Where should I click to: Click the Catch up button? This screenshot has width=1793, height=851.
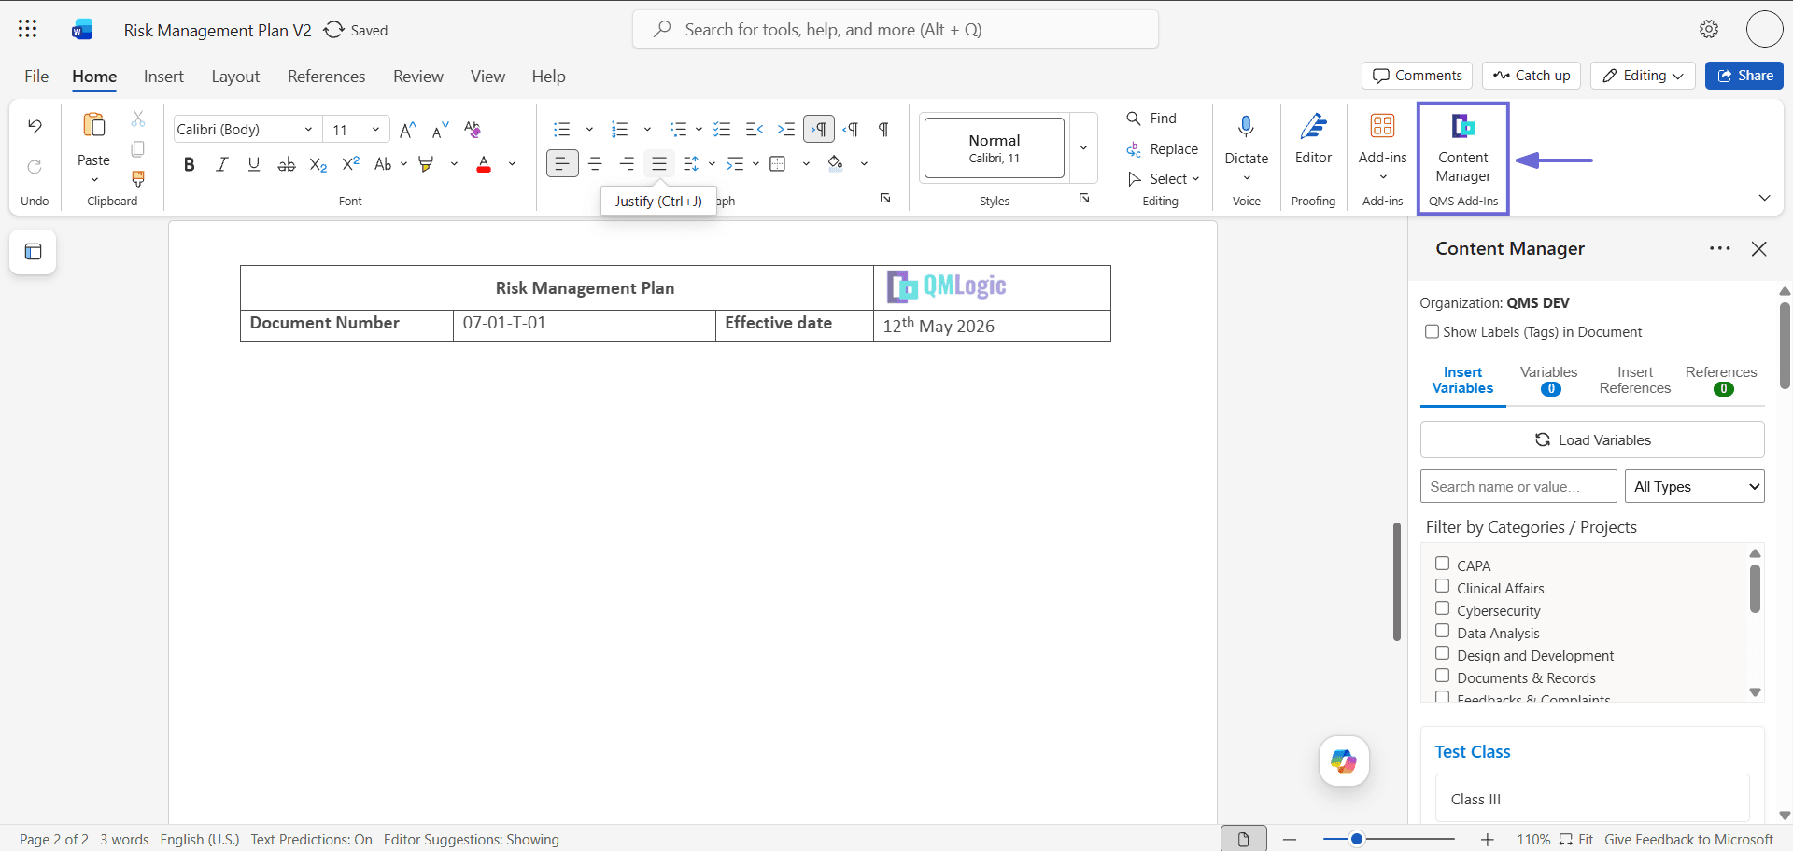[1532, 76]
